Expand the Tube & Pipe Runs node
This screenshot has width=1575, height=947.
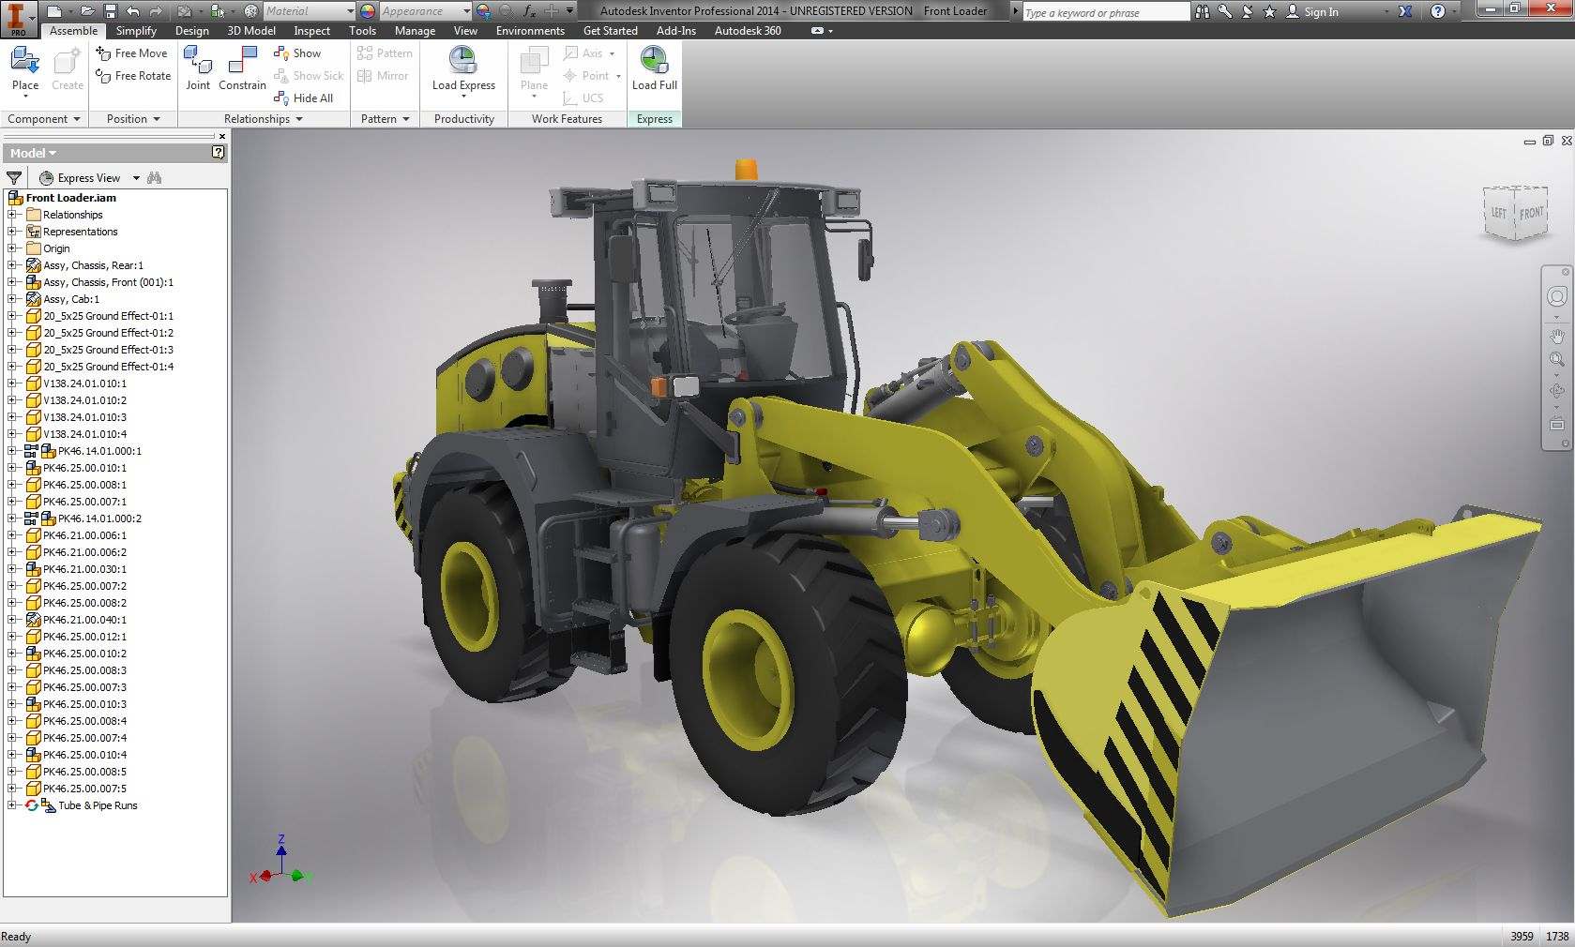(x=12, y=805)
